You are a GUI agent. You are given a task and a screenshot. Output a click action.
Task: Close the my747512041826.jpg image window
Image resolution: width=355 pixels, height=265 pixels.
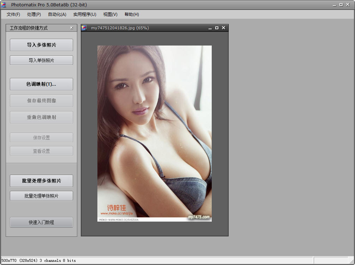point(223,28)
